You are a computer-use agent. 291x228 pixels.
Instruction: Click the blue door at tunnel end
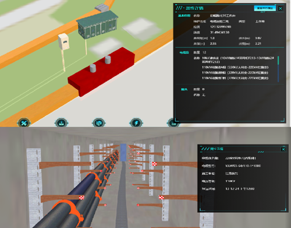pyautogui.click(x=123, y=152)
